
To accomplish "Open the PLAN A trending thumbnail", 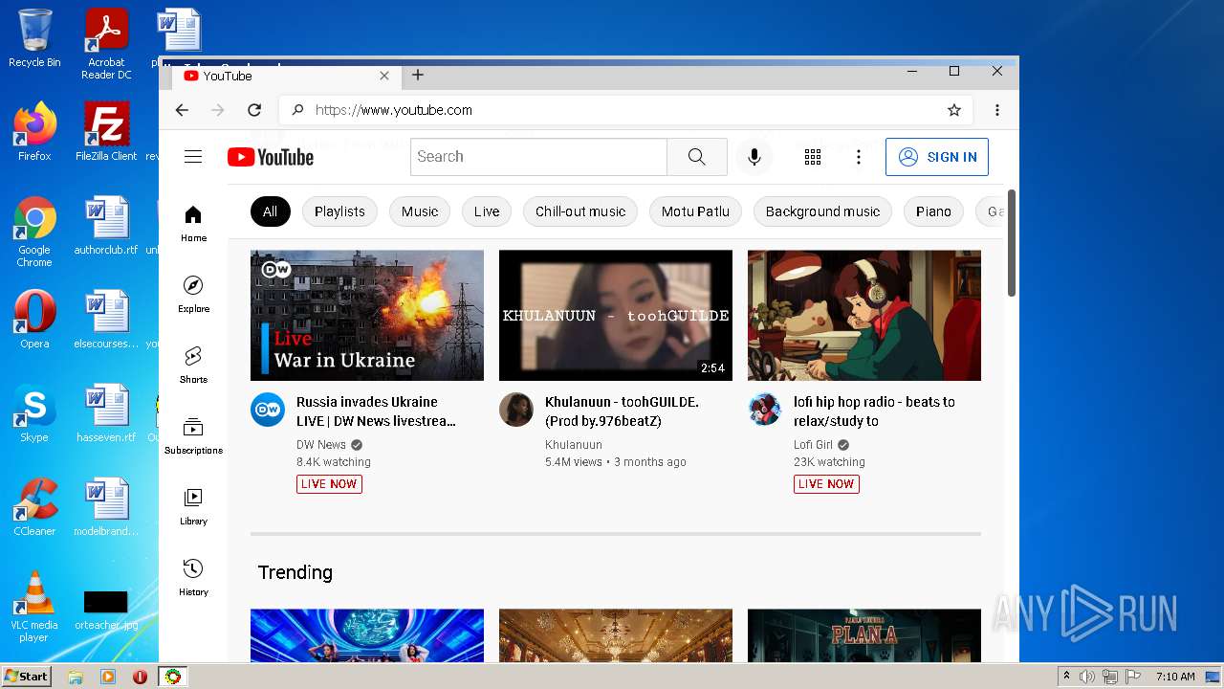I will tap(864, 634).
